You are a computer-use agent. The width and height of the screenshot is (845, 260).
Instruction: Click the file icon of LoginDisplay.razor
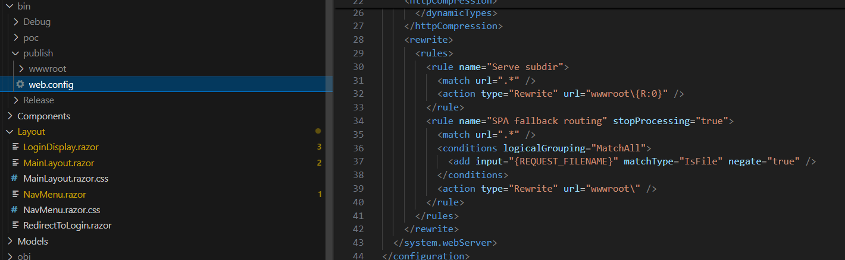click(14, 147)
